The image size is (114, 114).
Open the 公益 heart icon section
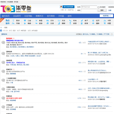25,21
